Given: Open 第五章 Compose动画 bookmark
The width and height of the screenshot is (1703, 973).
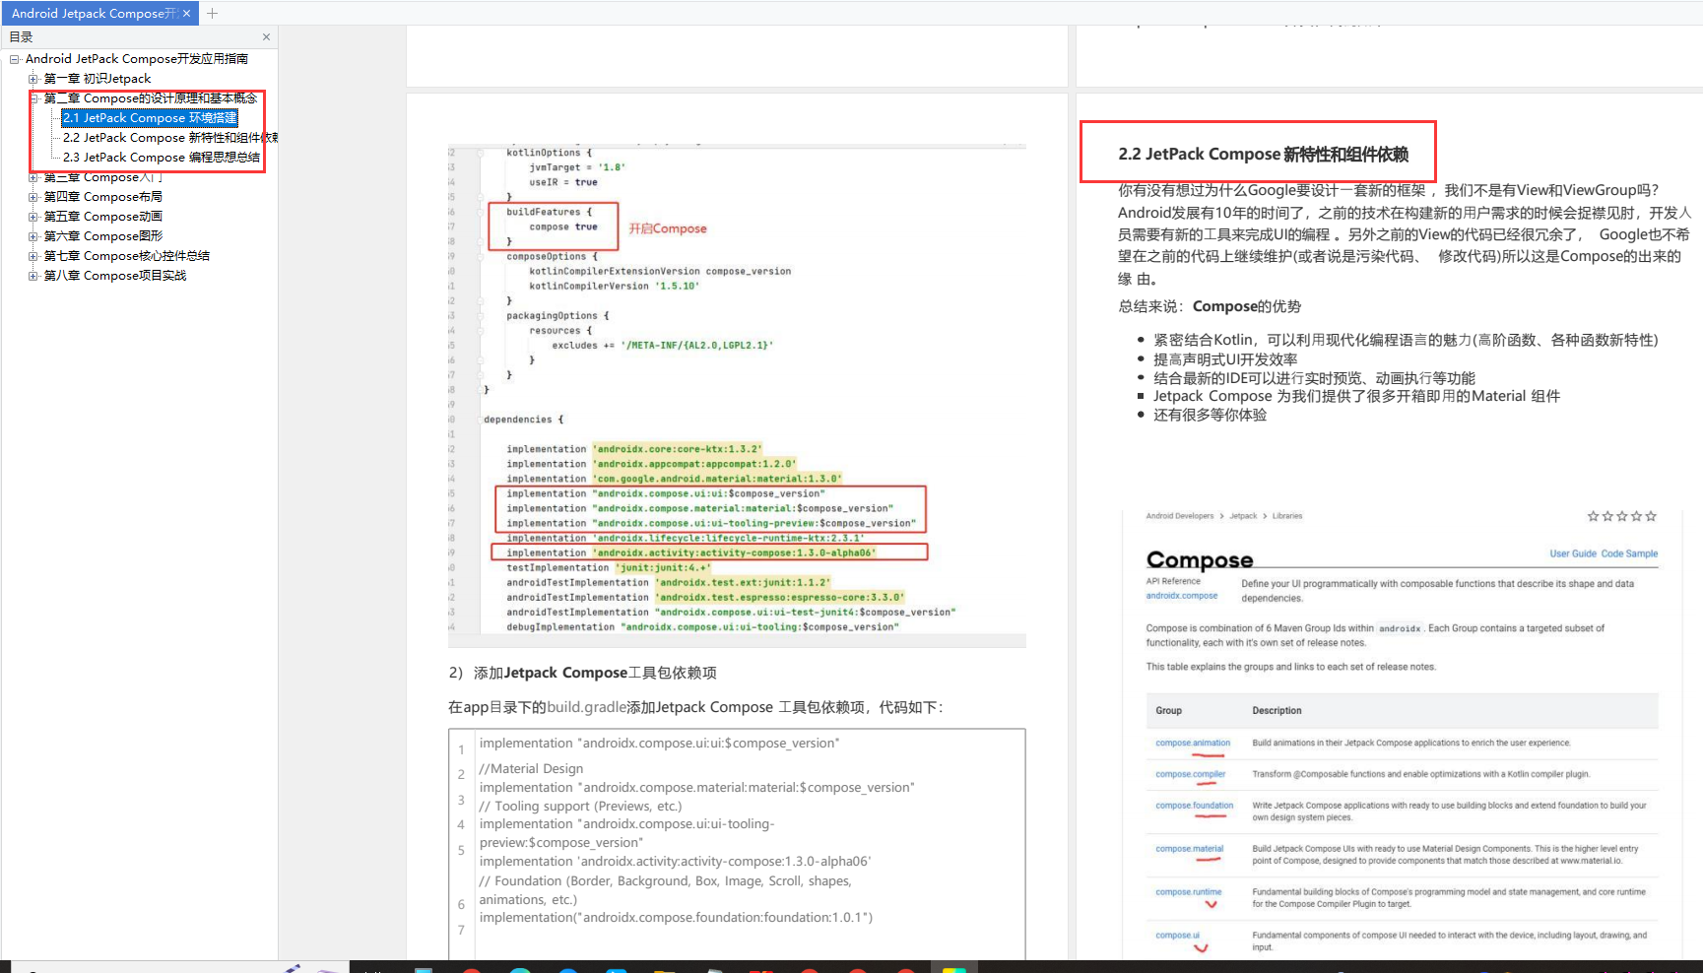Looking at the screenshot, I should 103,217.
